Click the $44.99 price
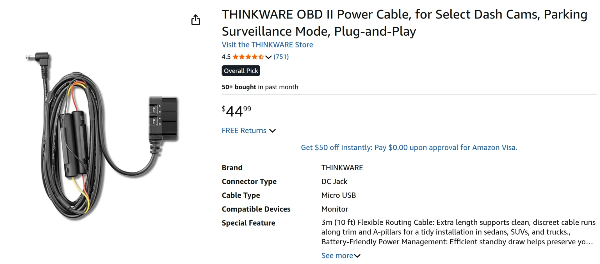Image resolution: width=600 pixels, height=264 pixels. 236,111
